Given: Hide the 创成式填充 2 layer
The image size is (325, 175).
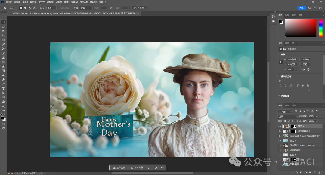Looking at the screenshot, I should point(280,131).
